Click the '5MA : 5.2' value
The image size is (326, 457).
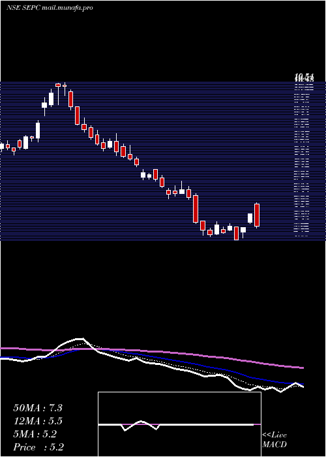(35, 434)
